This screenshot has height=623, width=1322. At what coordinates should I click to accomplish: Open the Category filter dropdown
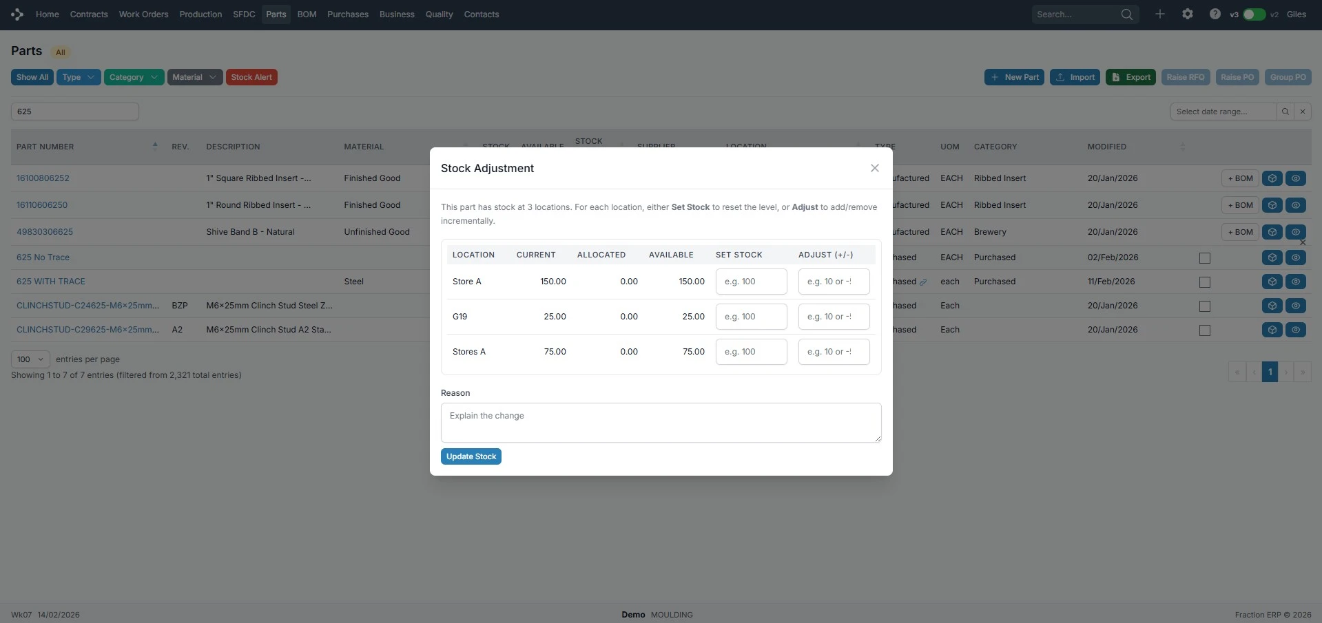(134, 77)
